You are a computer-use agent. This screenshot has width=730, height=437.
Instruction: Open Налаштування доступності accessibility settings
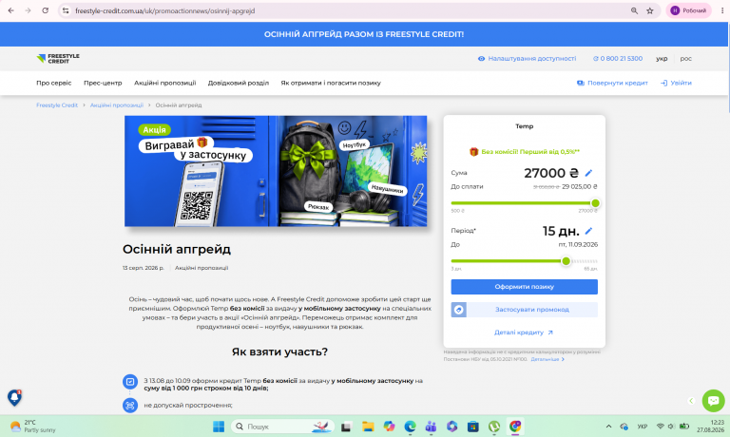527,59
